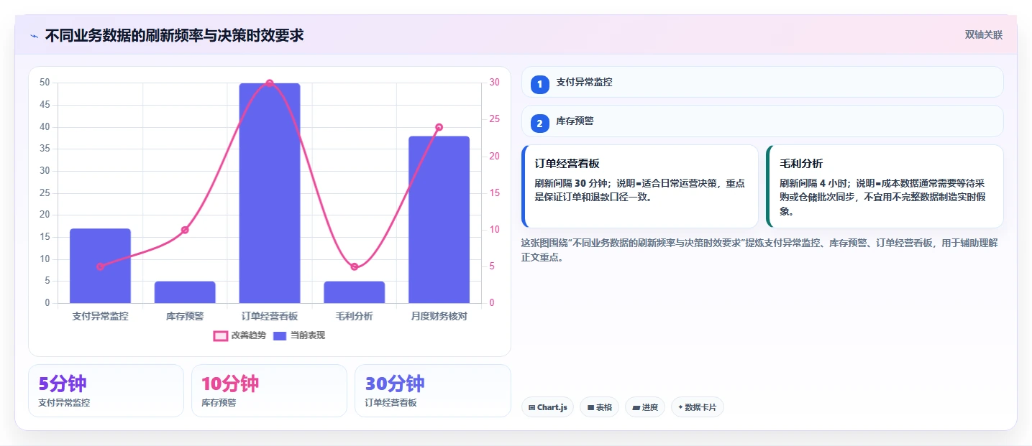This screenshot has height=446, width=1032.
Task: Click the sparkle icon in 数据卡片 chip
Action: coord(680,407)
